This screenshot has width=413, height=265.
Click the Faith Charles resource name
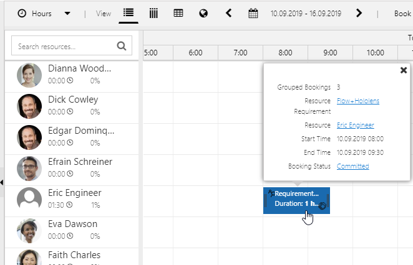(x=74, y=255)
